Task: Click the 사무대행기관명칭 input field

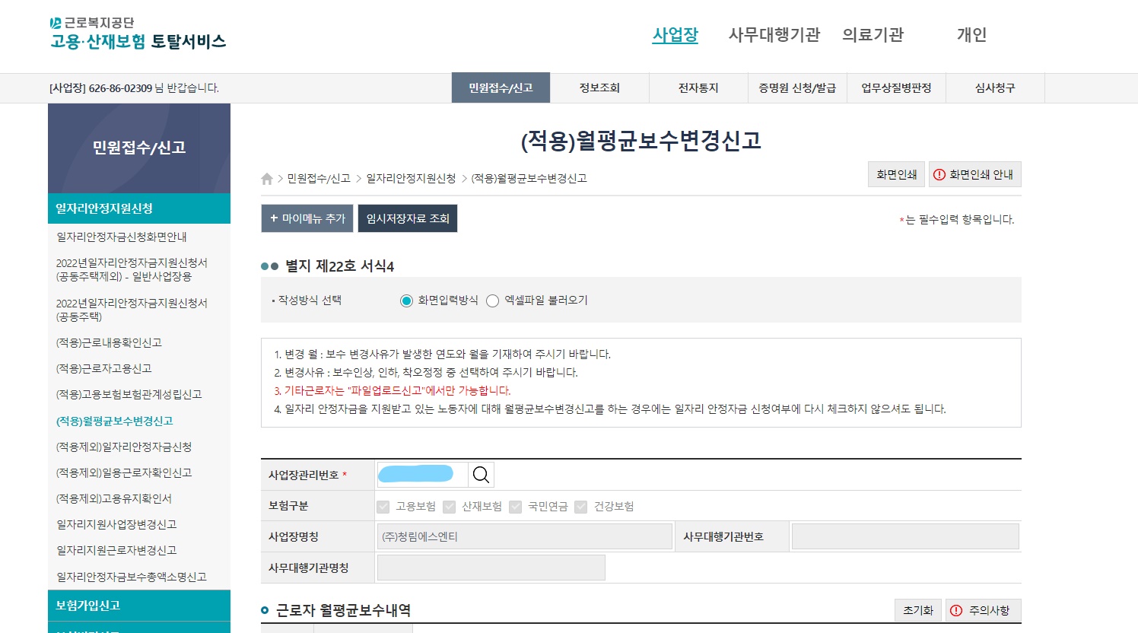Action: [x=491, y=568]
